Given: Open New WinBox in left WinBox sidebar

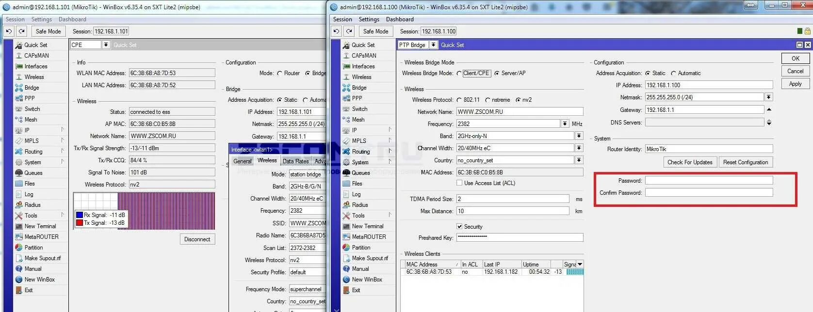Looking at the screenshot, I should (40, 280).
